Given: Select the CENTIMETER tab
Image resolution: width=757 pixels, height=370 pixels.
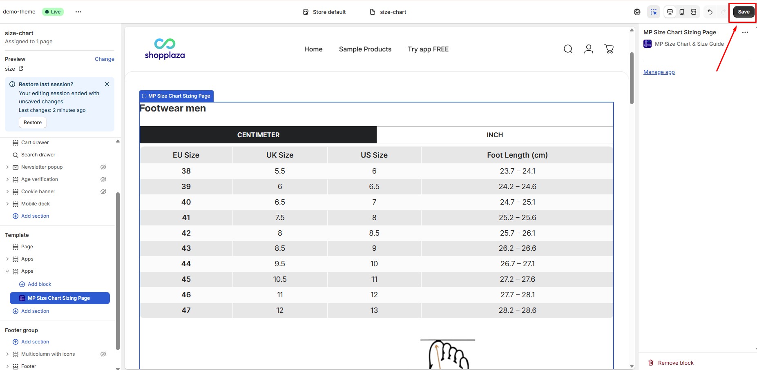Looking at the screenshot, I should pos(258,135).
